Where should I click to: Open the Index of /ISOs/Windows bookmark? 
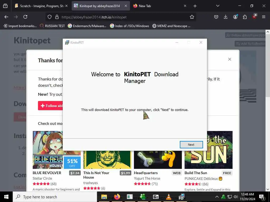(129, 26)
